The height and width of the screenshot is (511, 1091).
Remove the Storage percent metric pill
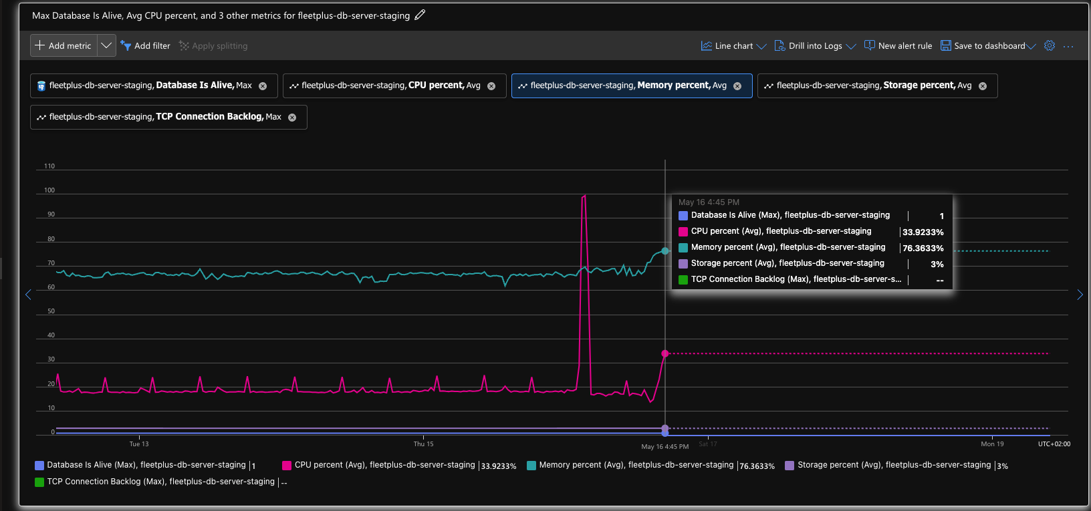983,86
